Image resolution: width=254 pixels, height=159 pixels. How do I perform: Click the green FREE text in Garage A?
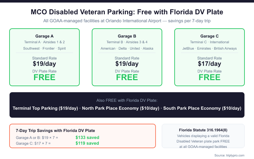pos(44,77)
